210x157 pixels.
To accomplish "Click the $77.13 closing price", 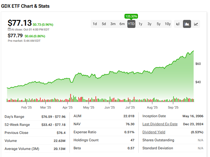I will [x=20, y=23].
